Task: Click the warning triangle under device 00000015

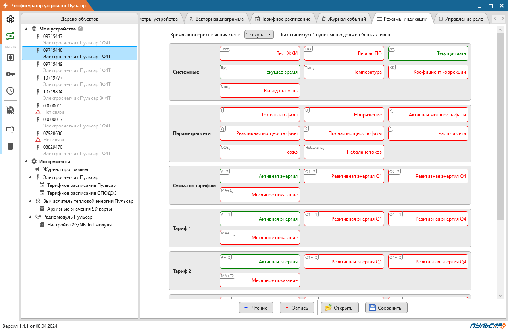Action: tap(38, 112)
